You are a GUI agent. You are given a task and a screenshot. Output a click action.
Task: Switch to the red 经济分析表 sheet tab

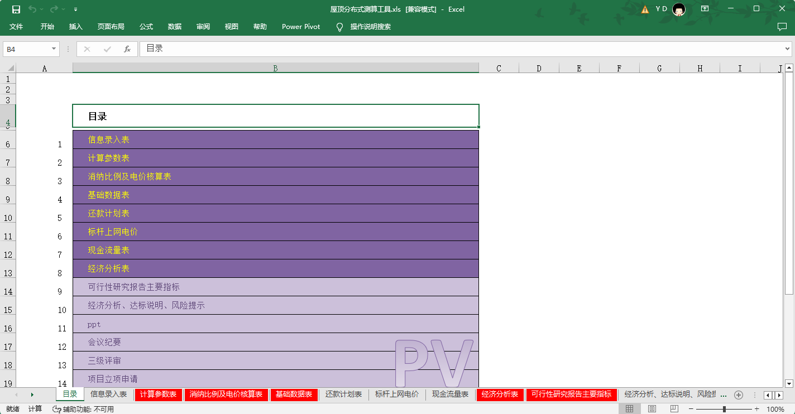click(x=500, y=394)
